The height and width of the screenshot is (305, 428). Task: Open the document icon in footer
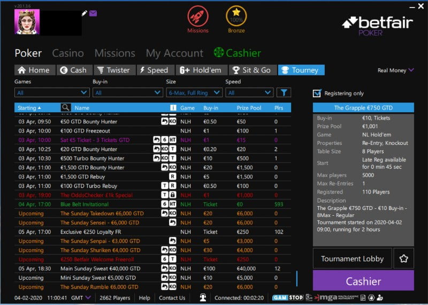[x=363, y=298]
